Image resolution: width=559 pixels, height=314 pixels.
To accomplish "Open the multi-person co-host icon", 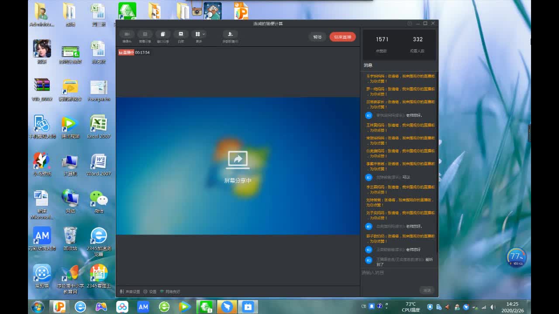I will pyautogui.click(x=230, y=35).
